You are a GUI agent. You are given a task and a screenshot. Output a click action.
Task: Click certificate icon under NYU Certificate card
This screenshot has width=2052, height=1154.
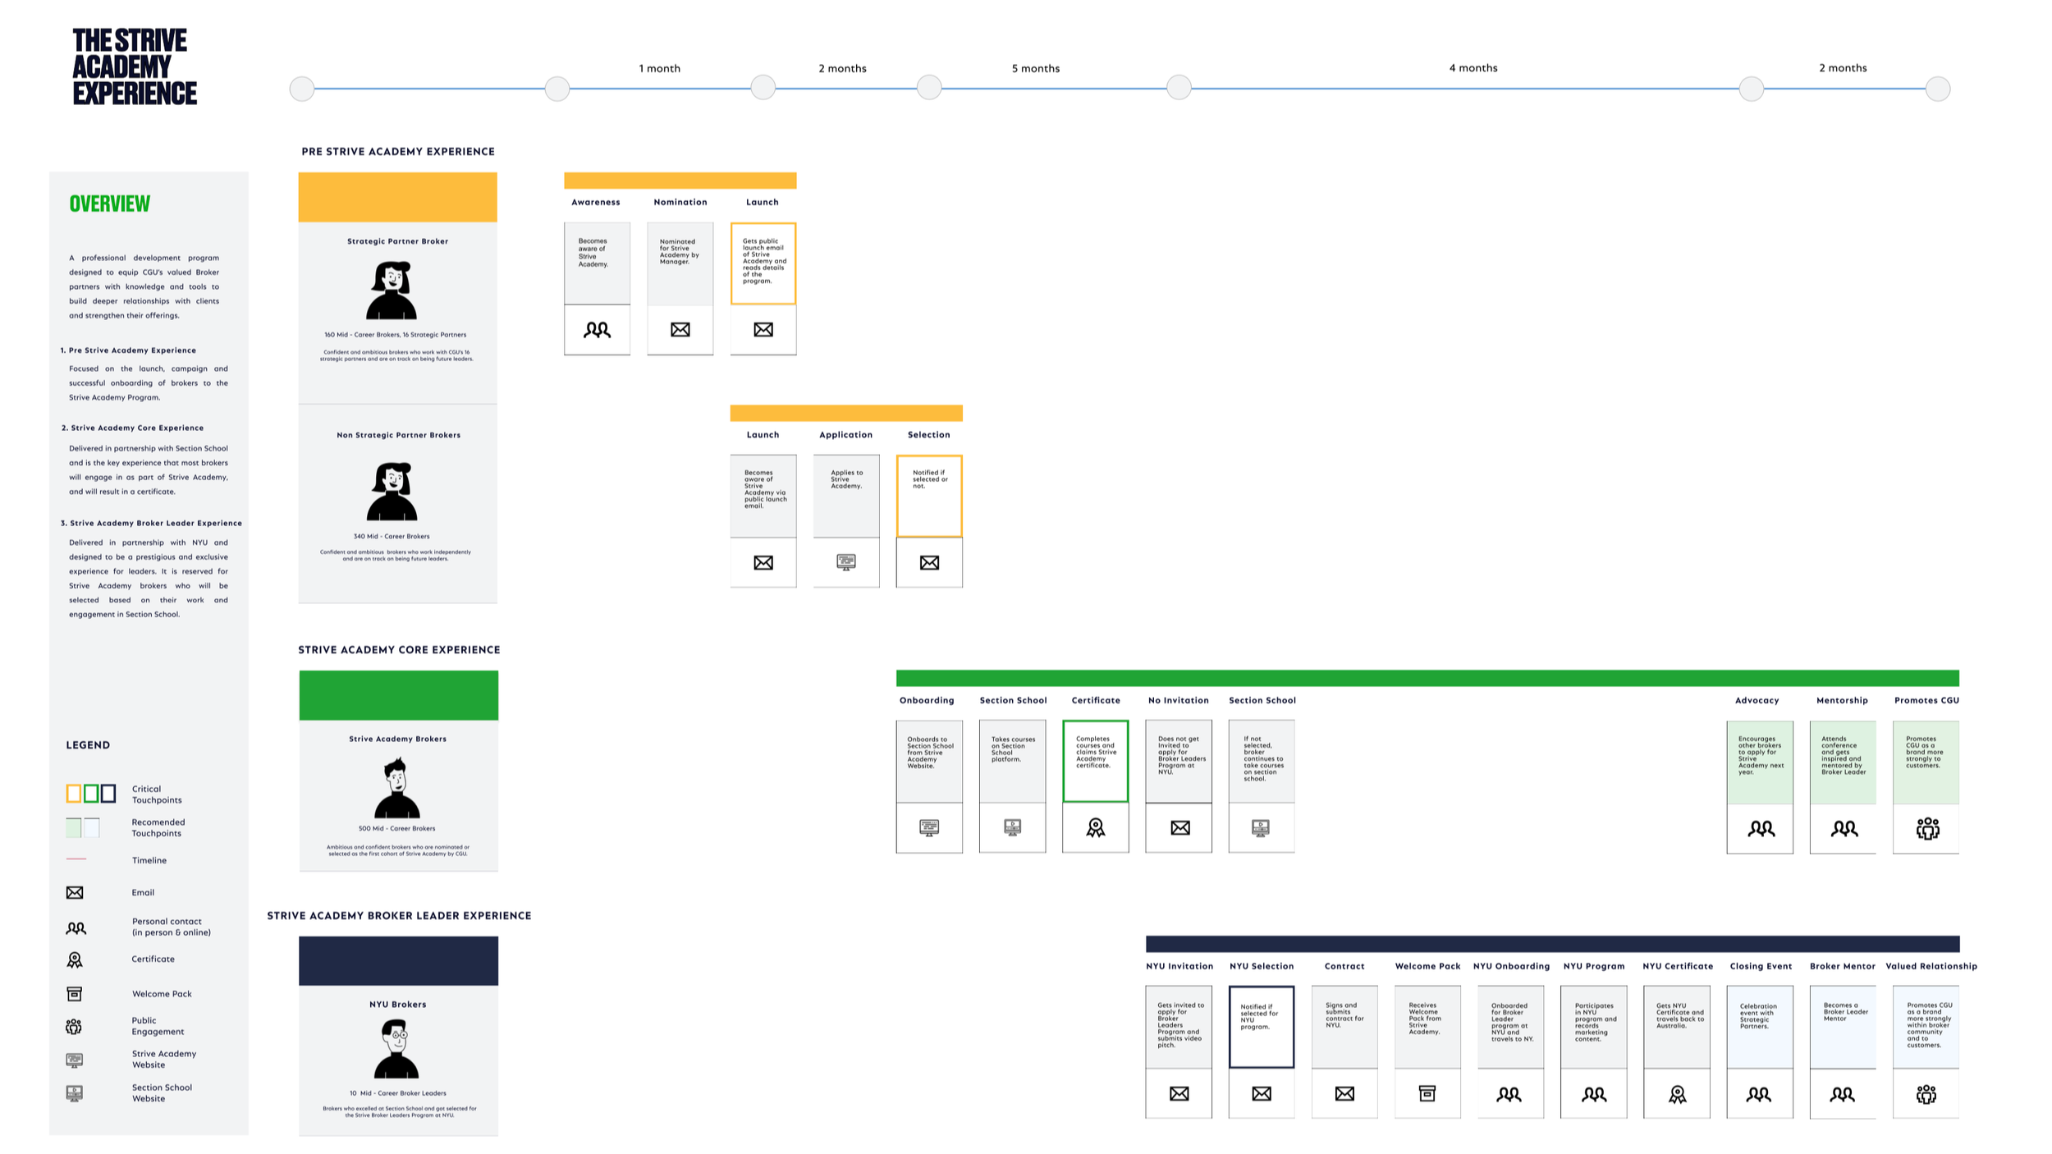(x=1677, y=1094)
